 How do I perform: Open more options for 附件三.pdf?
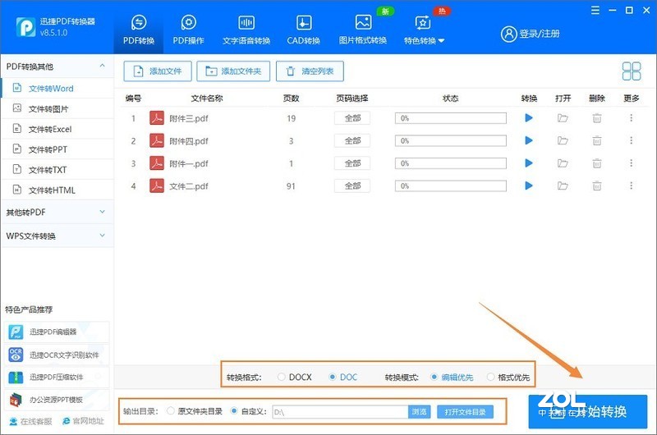point(631,118)
